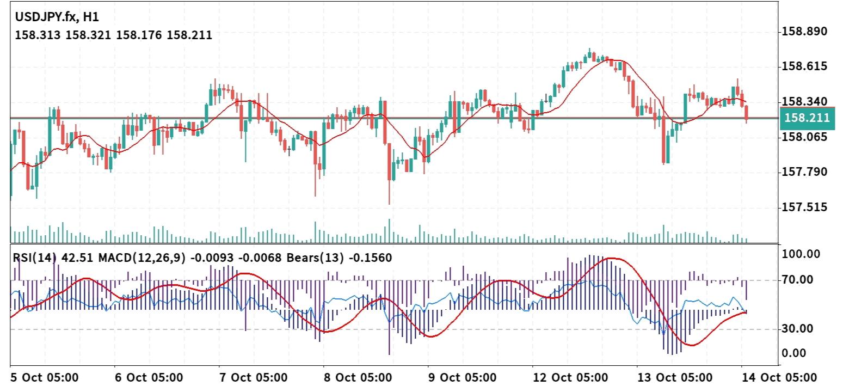The width and height of the screenshot is (843, 392).
Task: Click the MACD(12,26,9) indicator label
Action: (189, 258)
